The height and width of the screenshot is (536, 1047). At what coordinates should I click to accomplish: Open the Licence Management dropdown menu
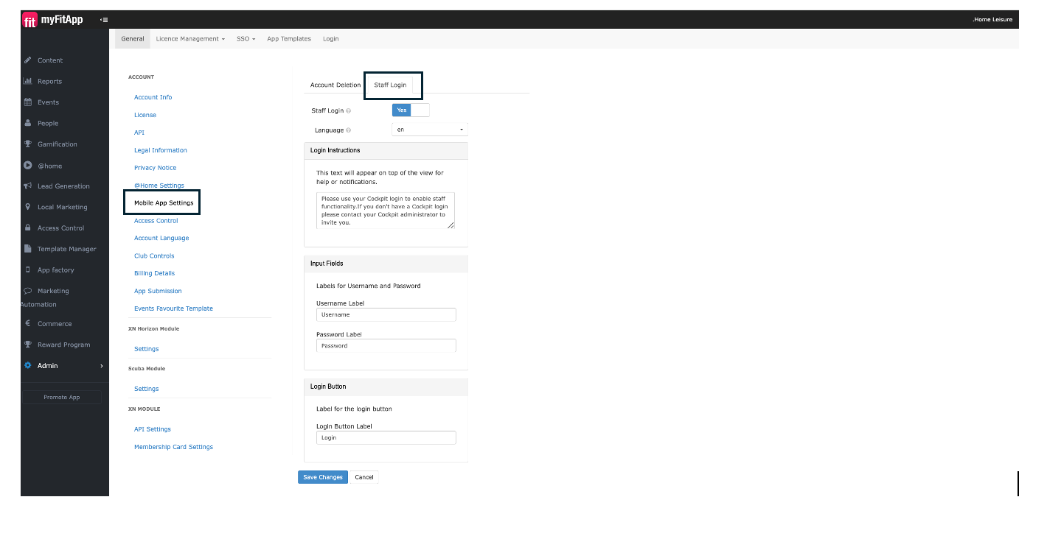click(190, 39)
